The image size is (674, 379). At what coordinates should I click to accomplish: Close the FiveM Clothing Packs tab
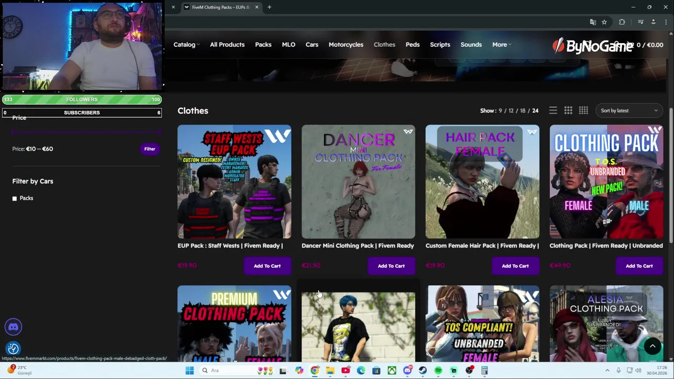tap(256, 7)
